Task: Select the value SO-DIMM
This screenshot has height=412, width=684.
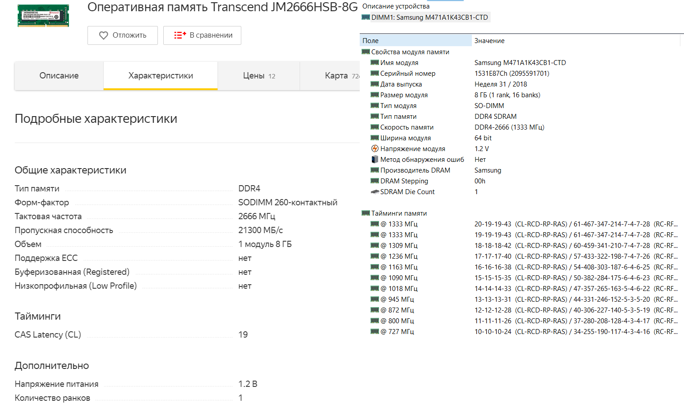Action: pos(489,106)
